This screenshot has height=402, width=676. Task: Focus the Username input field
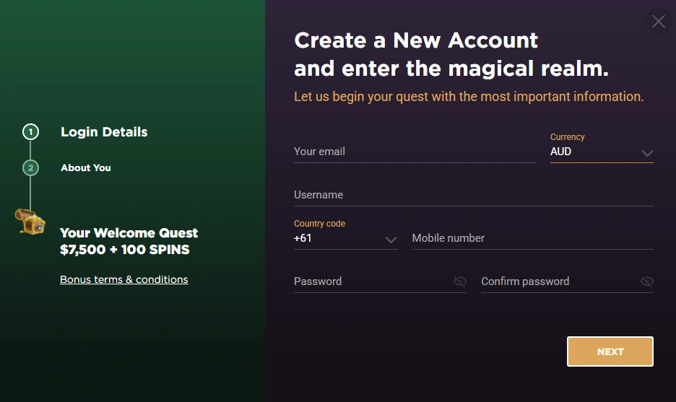pos(474,195)
